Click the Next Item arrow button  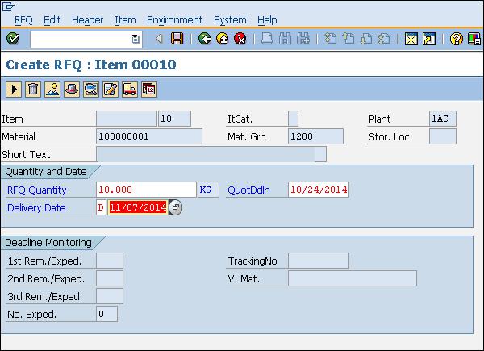(x=14, y=90)
